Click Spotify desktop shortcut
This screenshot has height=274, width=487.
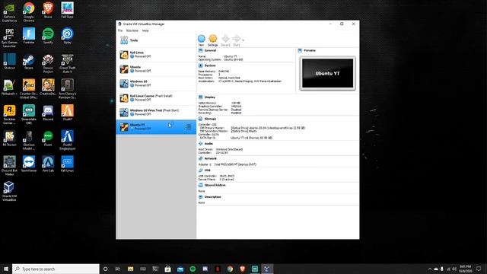tap(48, 36)
